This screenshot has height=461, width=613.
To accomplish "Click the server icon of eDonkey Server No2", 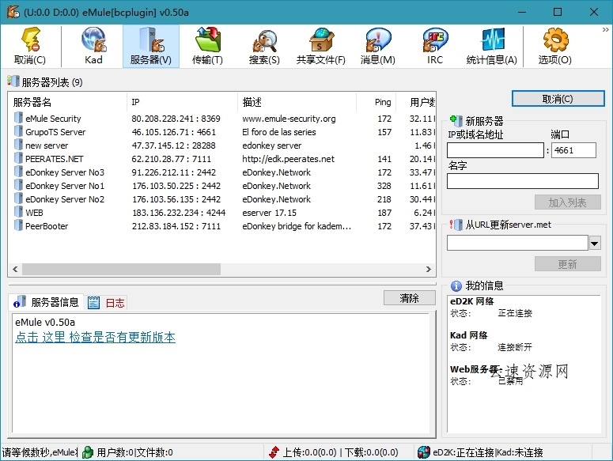I will (18, 198).
